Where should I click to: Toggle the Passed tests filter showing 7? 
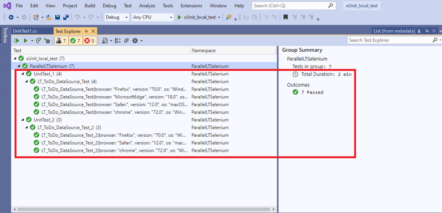[x=75, y=41]
